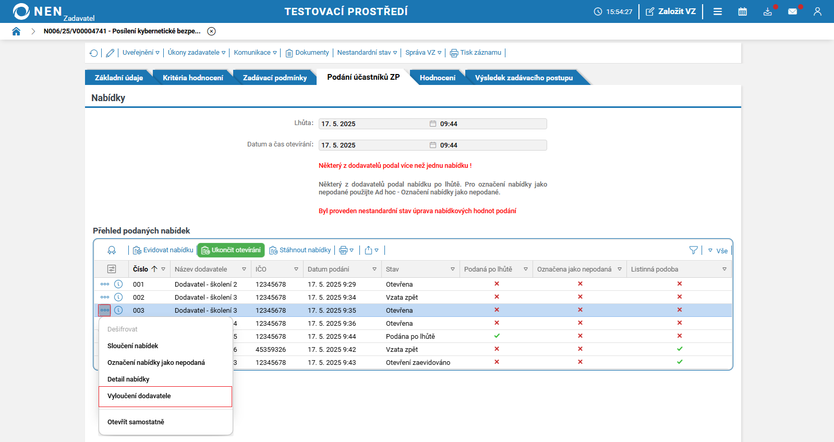Click the home icon in breadcrumb
This screenshot has height=442, width=834.
[16, 31]
